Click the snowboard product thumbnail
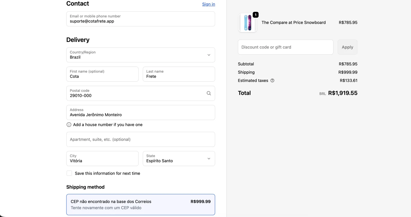This screenshot has height=217, width=411. point(248,23)
